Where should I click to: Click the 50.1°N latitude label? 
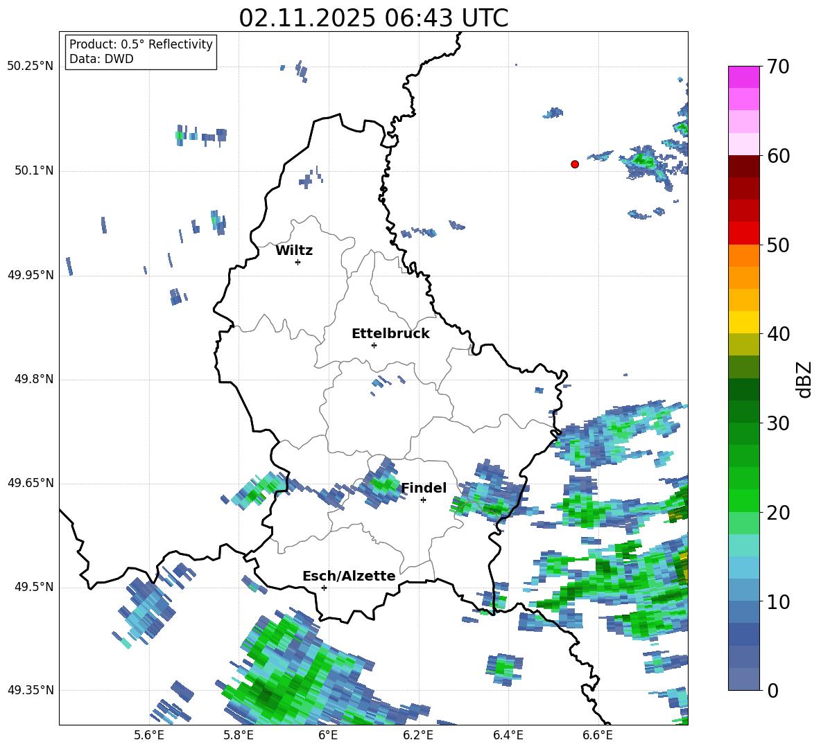tap(33, 170)
